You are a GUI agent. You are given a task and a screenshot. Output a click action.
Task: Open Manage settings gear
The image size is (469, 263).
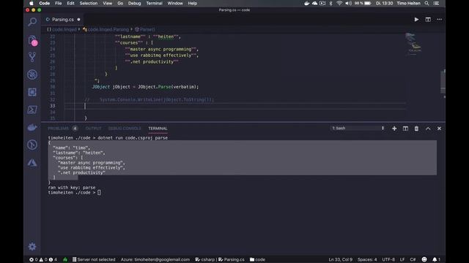coord(32,247)
